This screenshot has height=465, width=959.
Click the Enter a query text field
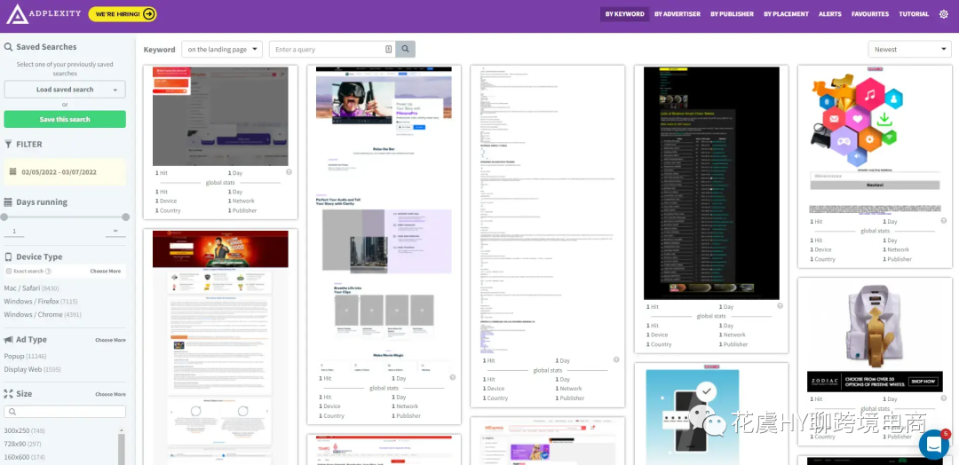click(327, 50)
